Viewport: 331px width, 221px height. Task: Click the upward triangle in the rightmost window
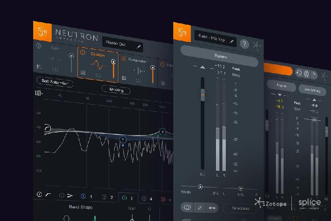click(314, 100)
